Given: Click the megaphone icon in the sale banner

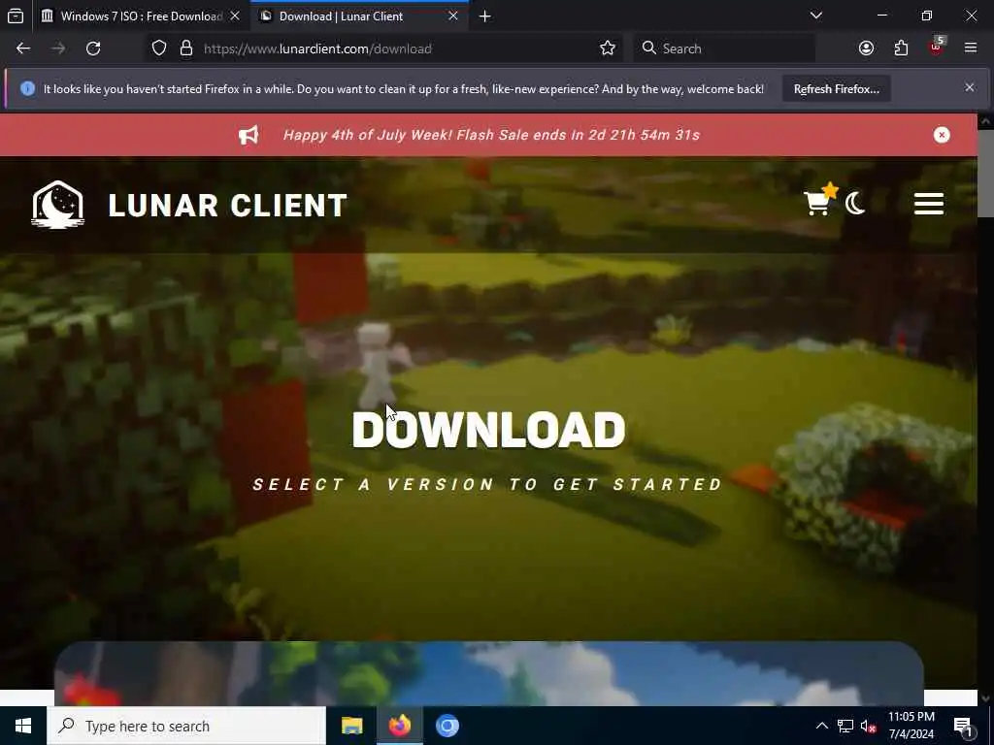Looking at the screenshot, I should [248, 135].
